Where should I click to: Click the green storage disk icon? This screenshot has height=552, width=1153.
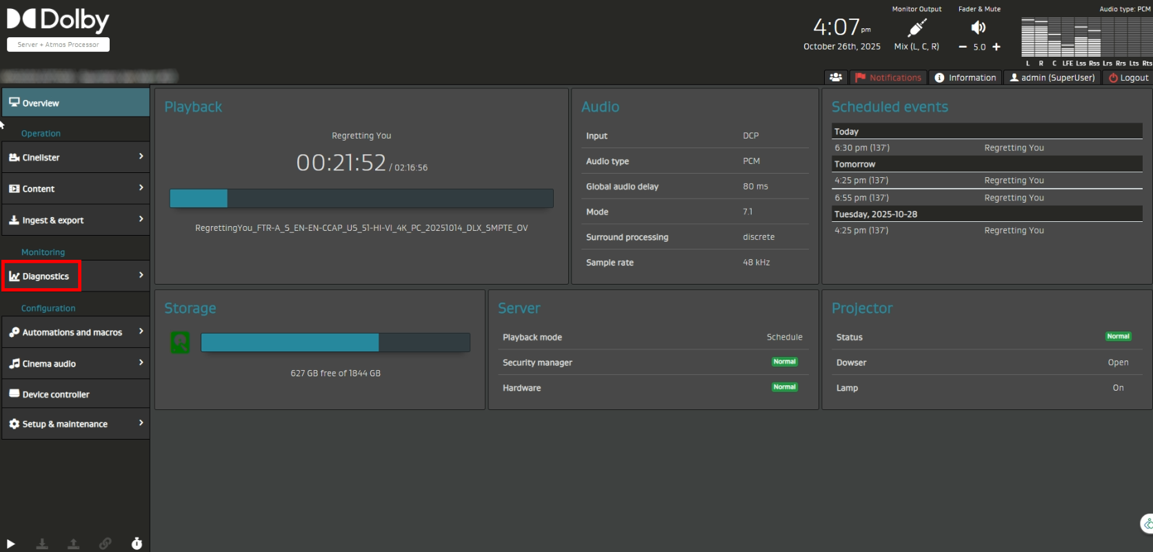tap(181, 343)
